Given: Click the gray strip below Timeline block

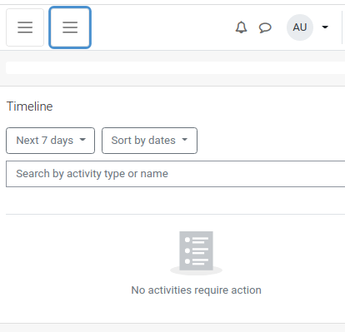Looking at the screenshot, I should click(172, 328).
